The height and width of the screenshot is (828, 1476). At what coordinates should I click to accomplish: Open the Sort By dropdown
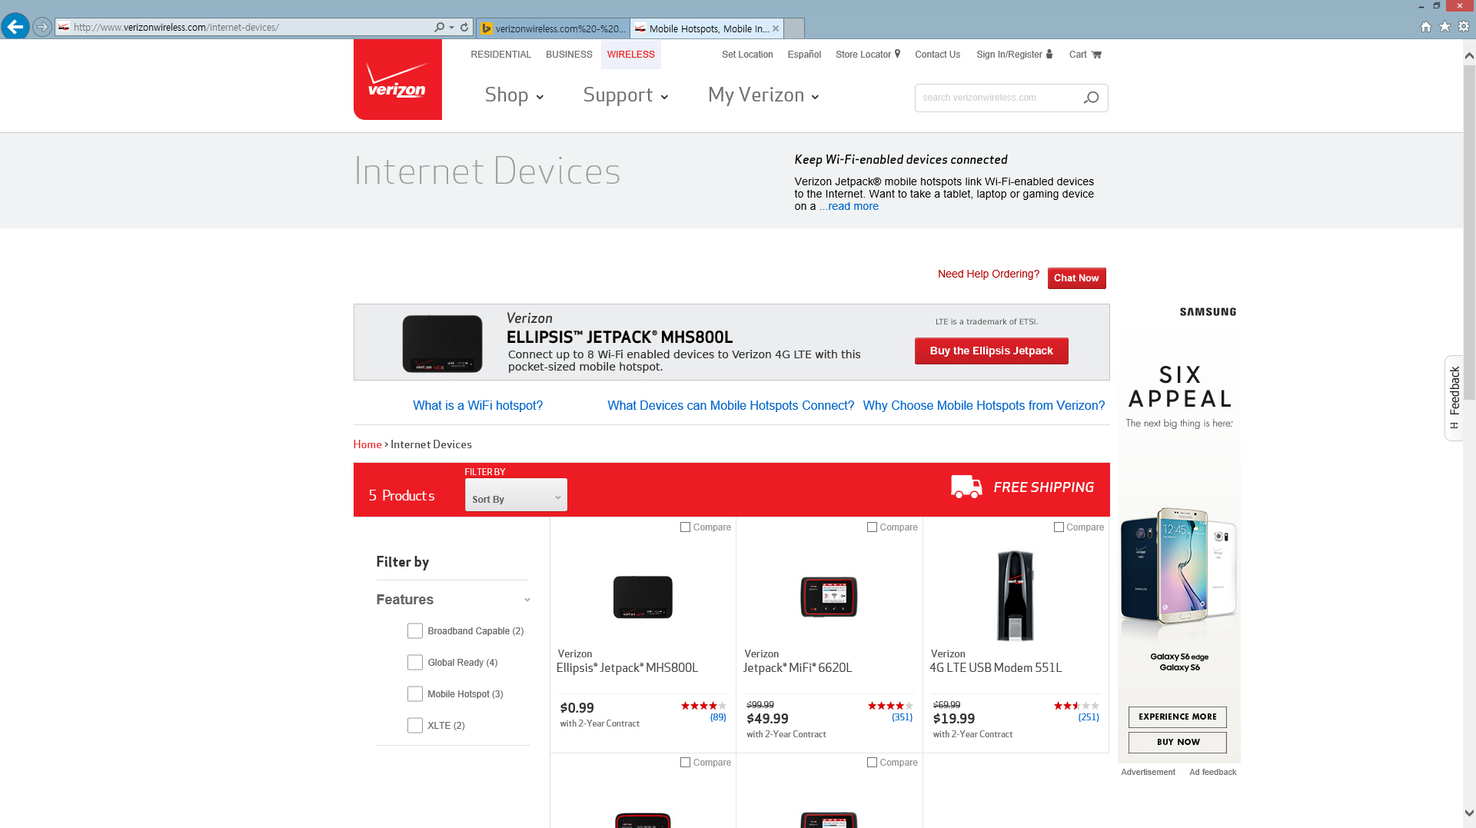coord(516,496)
